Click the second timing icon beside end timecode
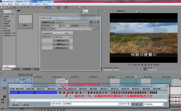This screenshot has width=181, height=111. (137, 104)
